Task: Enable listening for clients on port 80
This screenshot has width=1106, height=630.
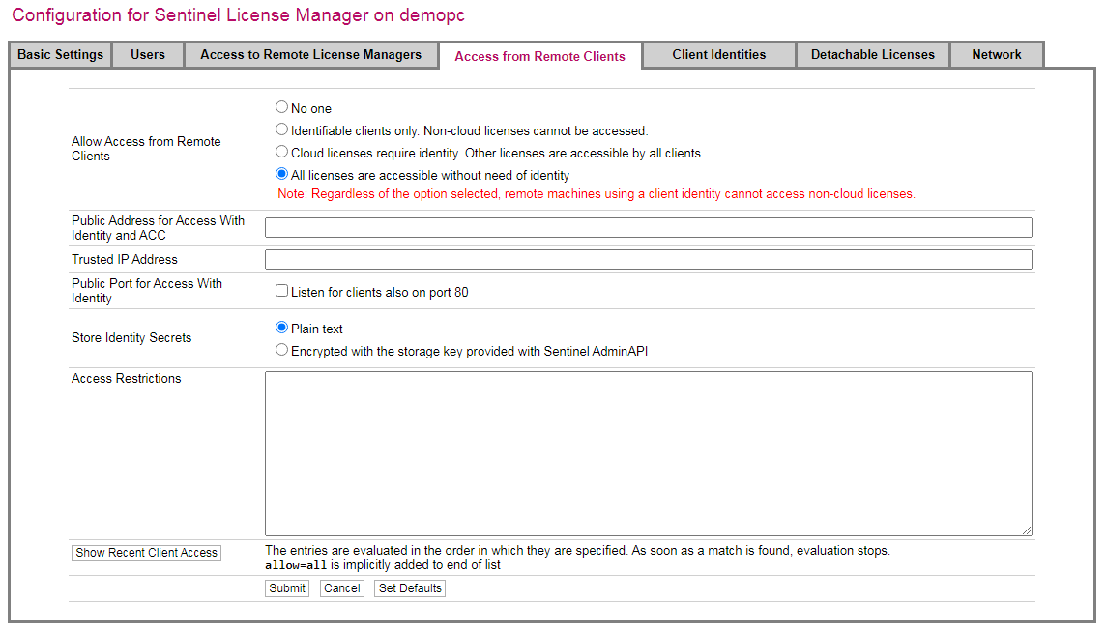Action: pos(282,291)
